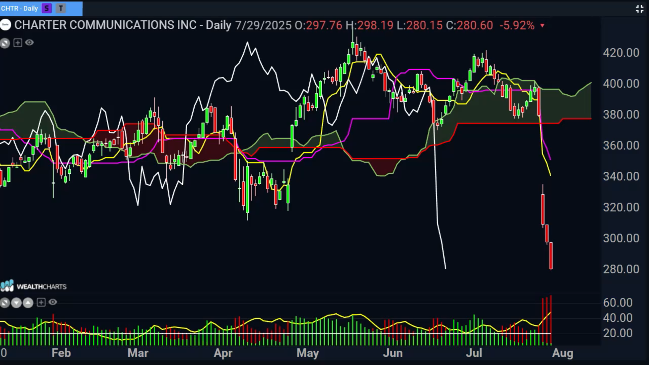This screenshot has width=649, height=365.
Task: Click the 420.00 price axis label
Action: (621, 53)
